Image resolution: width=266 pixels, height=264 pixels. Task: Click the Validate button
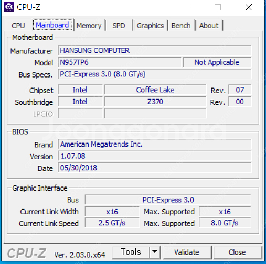click(187, 252)
